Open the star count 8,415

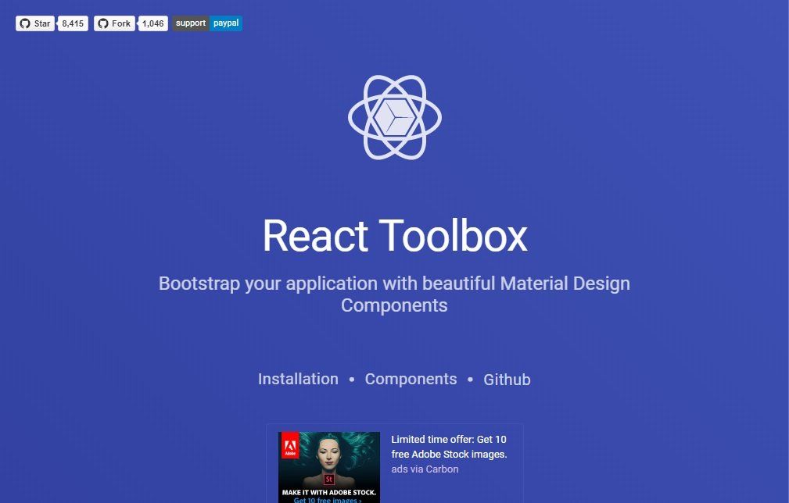tap(71, 23)
